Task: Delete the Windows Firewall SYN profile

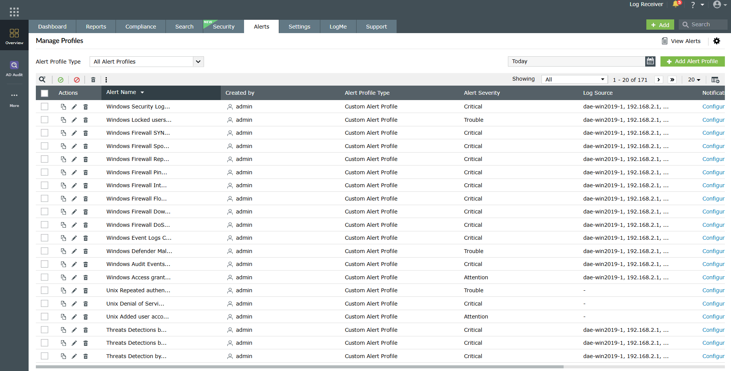Action: pos(86,133)
